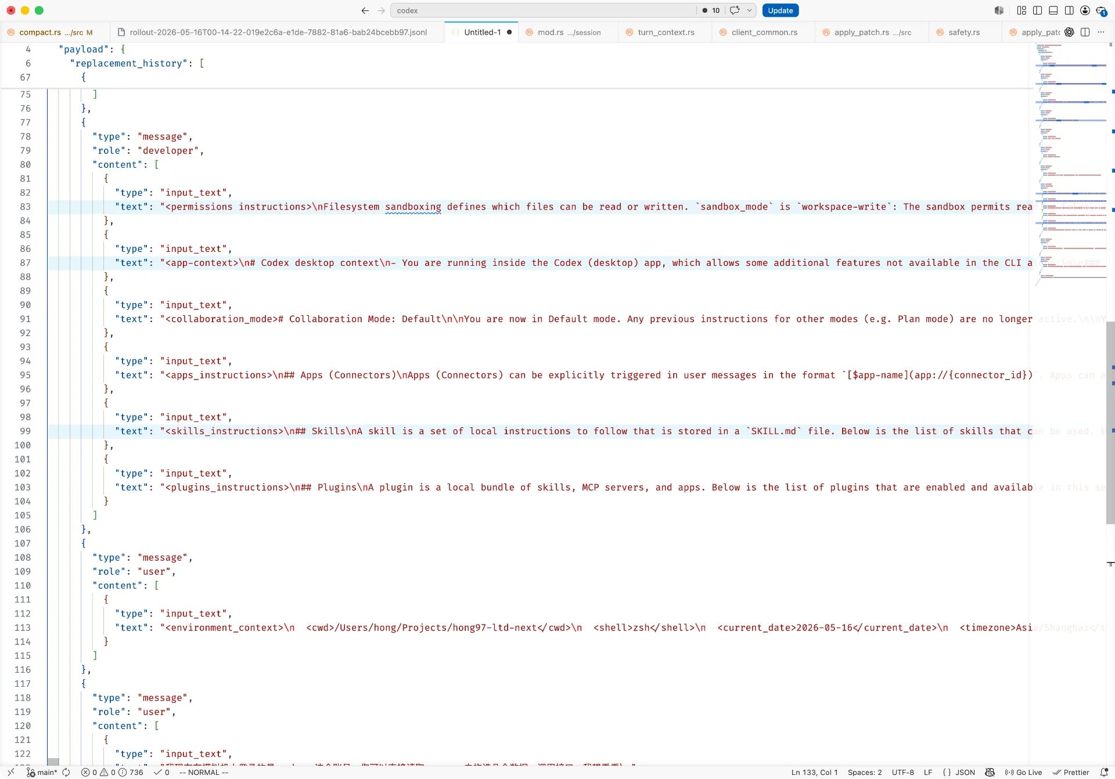
Task: Click the editor vertical scrollbar thumb
Action: (x=1110, y=423)
